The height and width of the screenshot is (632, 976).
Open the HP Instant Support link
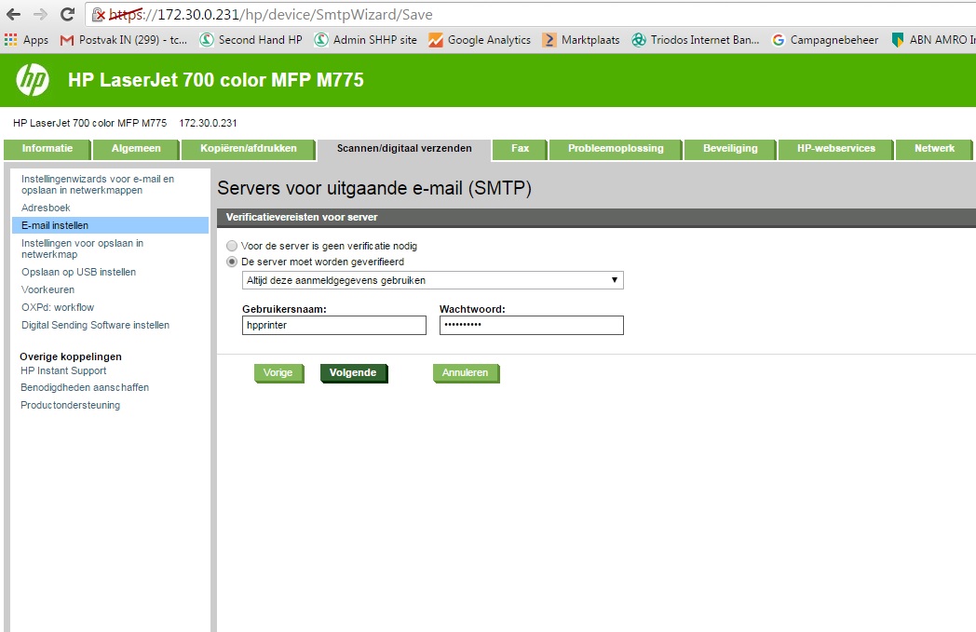pyautogui.click(x=63, y=370)
